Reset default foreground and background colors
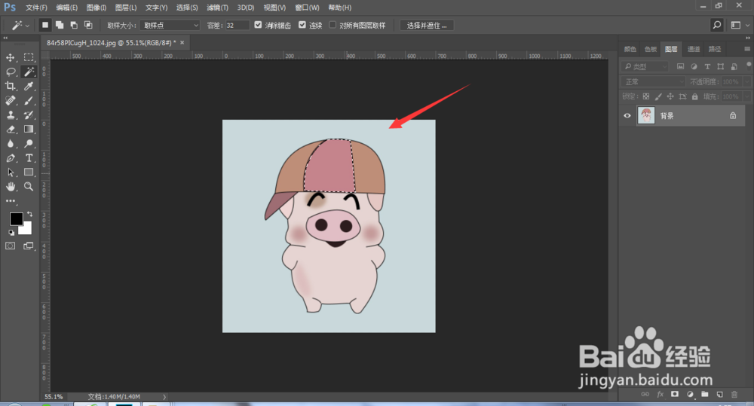Screen dimensions: 754x406 coord(11,233)
